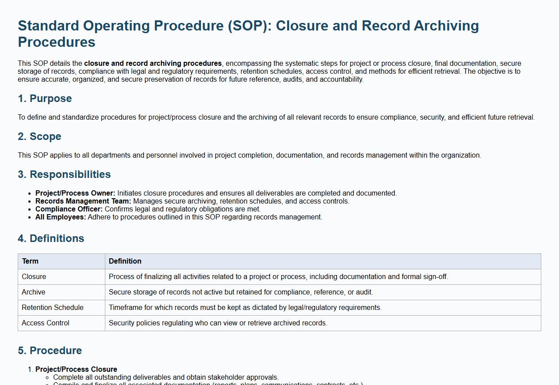This screenshot has height=385, width=559.
Task: Click the 'Records Management Team:' bold label
Action: point(83,201)
